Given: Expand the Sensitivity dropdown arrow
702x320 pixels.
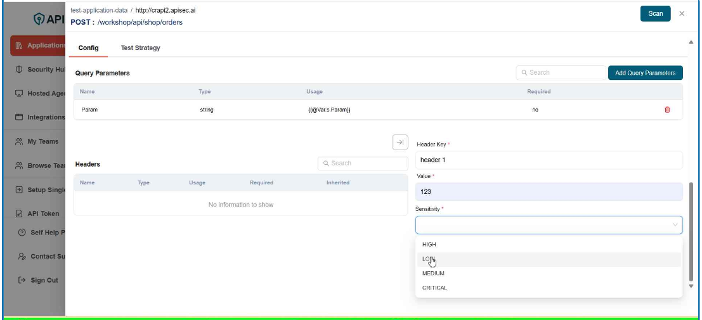Looking at the screenshot, I should (675, 224).
